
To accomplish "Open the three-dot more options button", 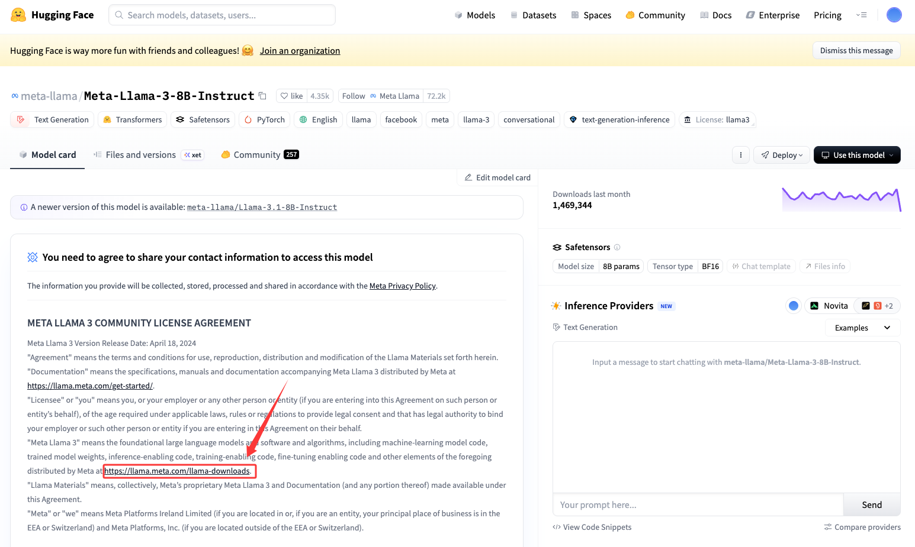I will [741, 155].
